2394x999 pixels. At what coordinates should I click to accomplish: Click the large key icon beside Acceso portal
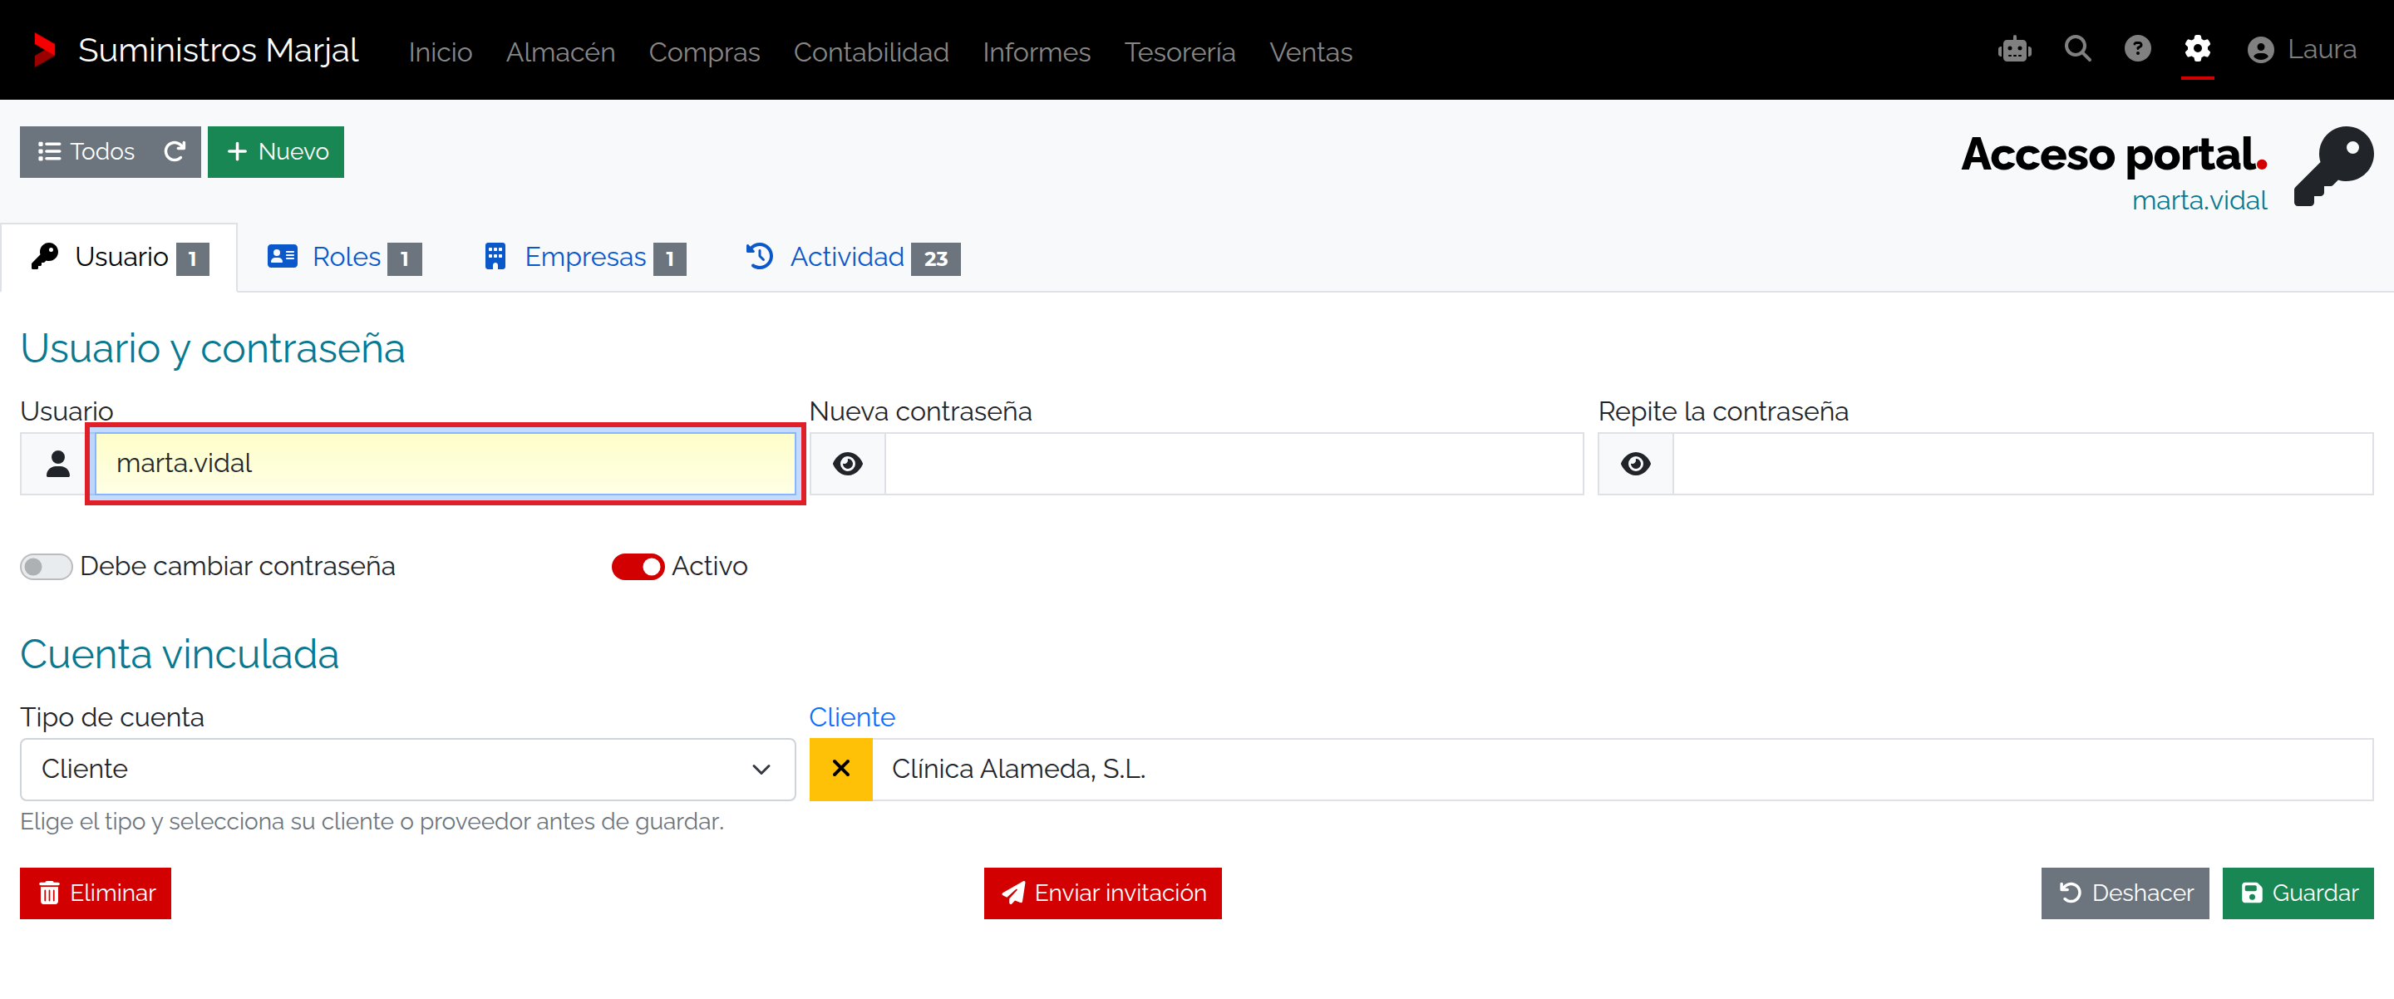point(2332,167)
